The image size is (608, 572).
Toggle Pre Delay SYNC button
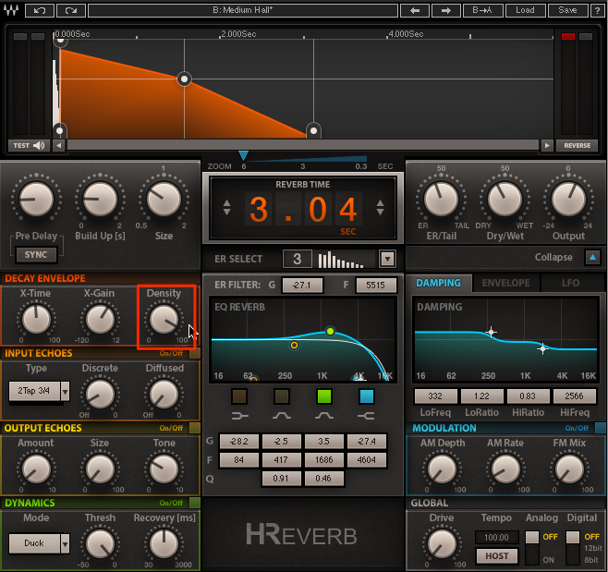point(36,255)
